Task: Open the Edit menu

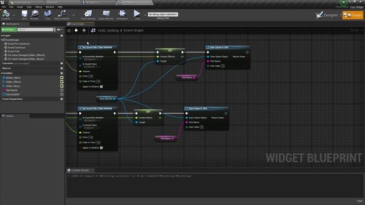Action: pyautogui.click(x=11, y=7)
